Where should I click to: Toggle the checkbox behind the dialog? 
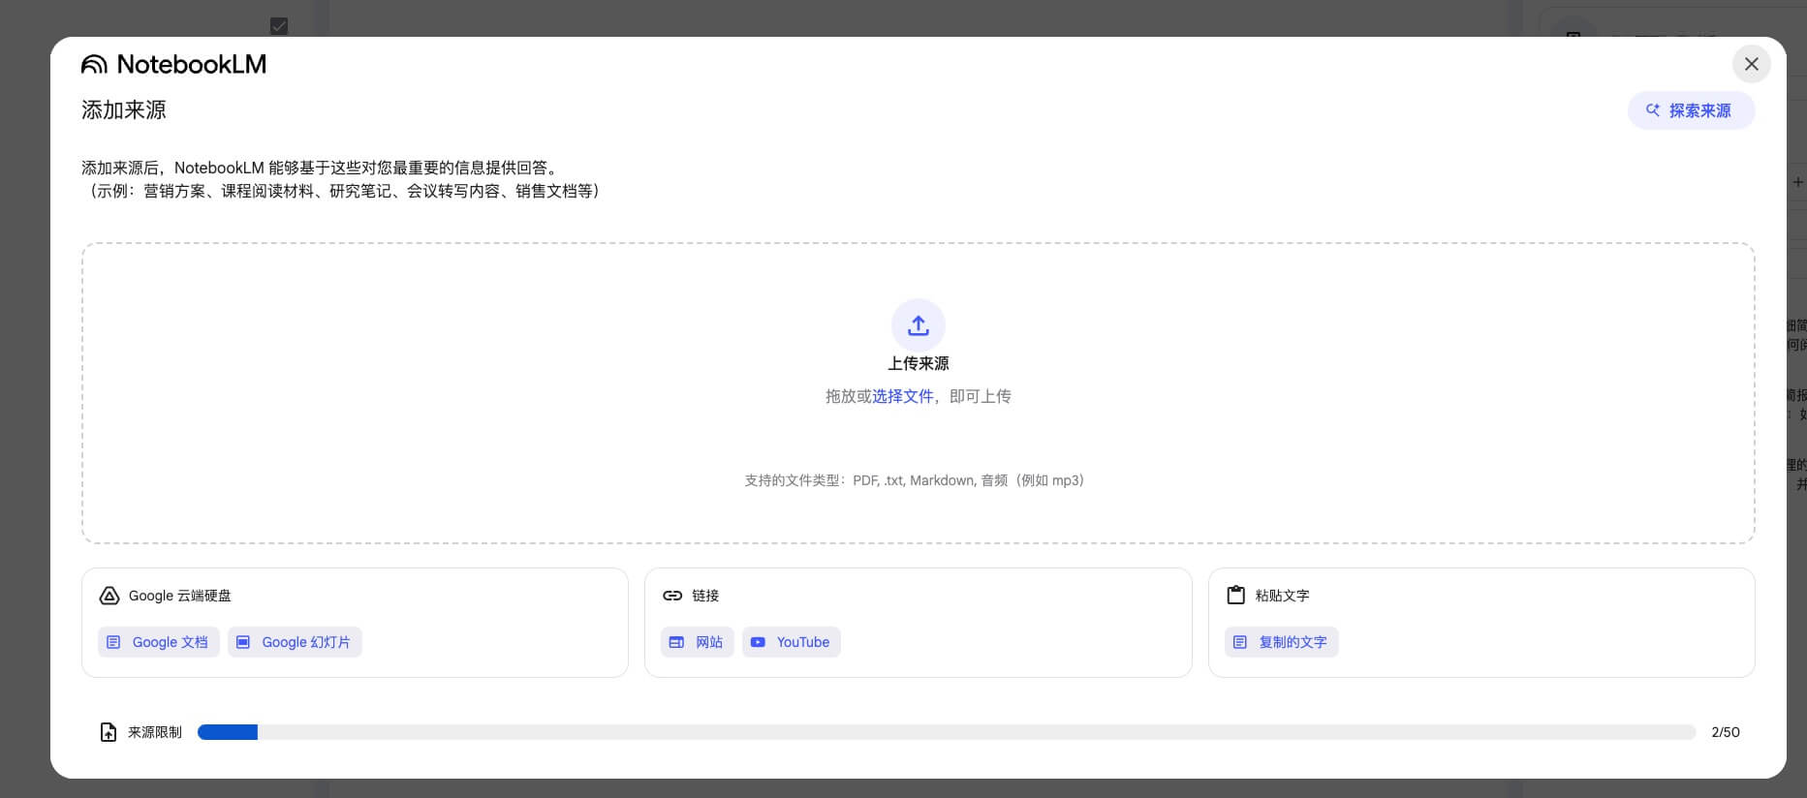(x=279, y=25)
